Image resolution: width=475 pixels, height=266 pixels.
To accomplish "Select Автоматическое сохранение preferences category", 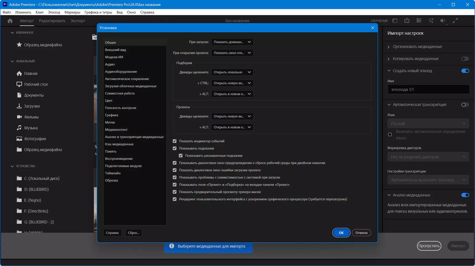I will (135, 79).
